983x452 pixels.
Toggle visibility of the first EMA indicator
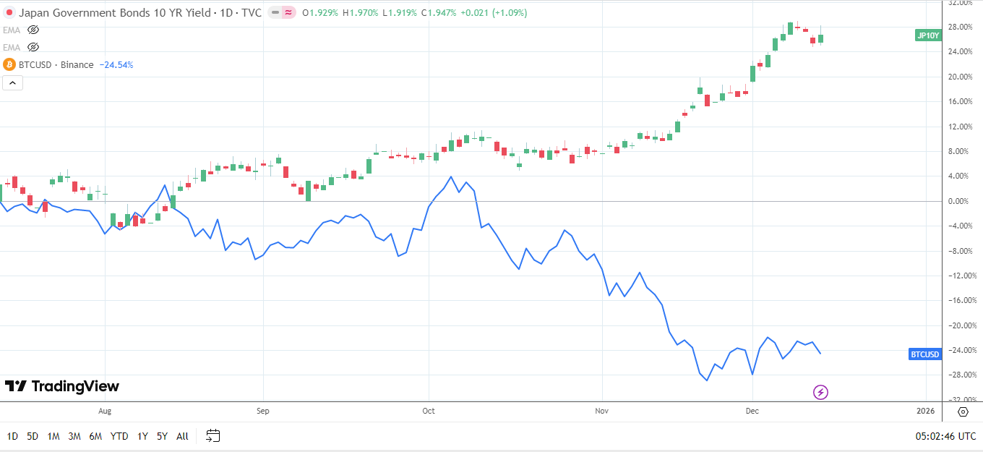coord(33,30)
